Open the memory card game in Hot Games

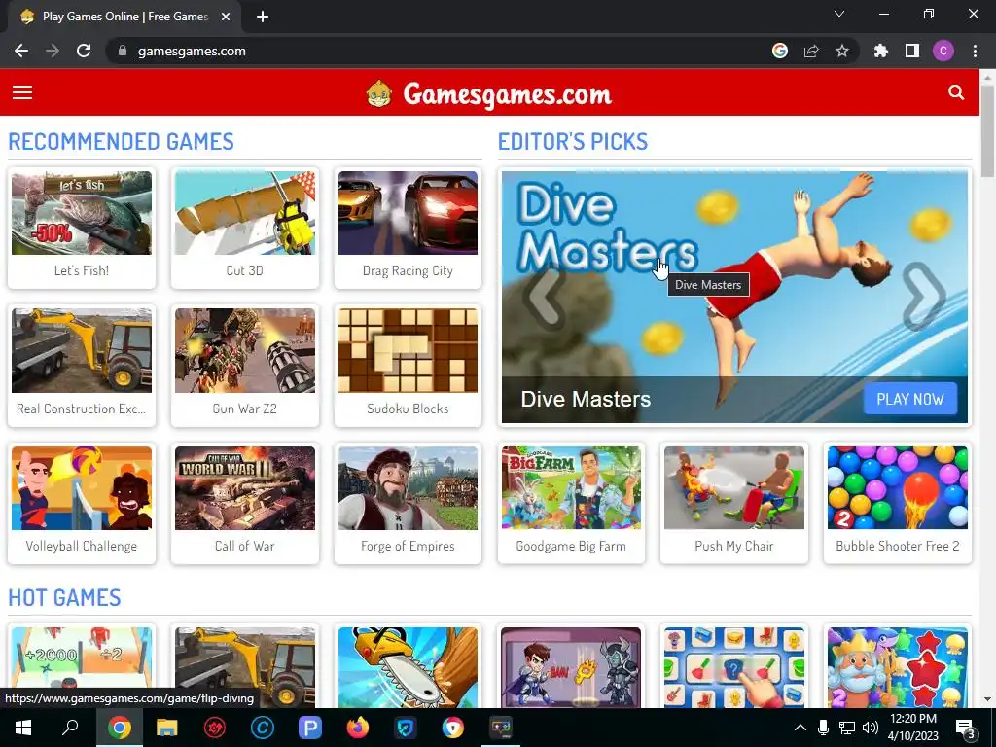(734, 667)
